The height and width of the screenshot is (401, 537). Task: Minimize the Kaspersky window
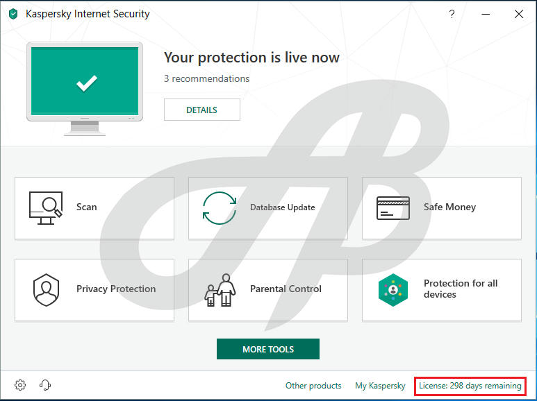point(485,14)
